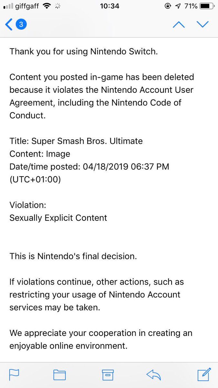
Task: Tap the rotation lock status icon
Action: [168, 6]
